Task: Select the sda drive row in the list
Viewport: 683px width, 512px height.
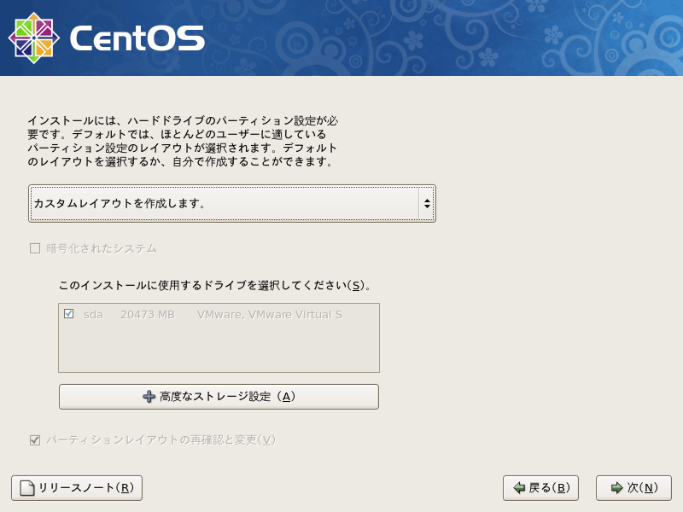Action: [171, 315]
